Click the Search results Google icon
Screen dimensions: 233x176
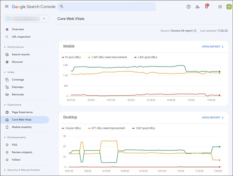[7, 55]
